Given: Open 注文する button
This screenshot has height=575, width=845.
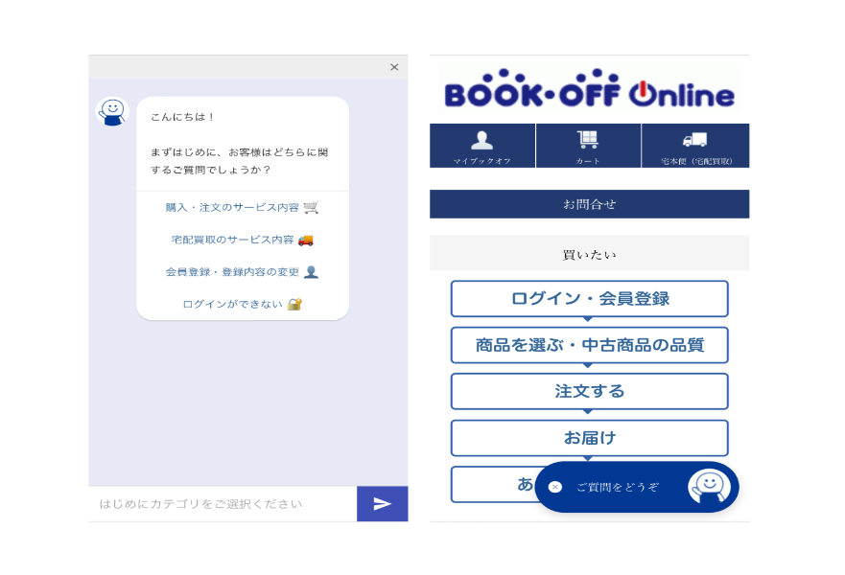Looking at the screenshot, I should coord(589,391).
